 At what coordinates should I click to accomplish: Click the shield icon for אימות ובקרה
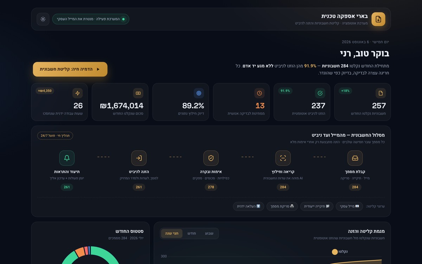pyautogui.click(x=211, y=158)
